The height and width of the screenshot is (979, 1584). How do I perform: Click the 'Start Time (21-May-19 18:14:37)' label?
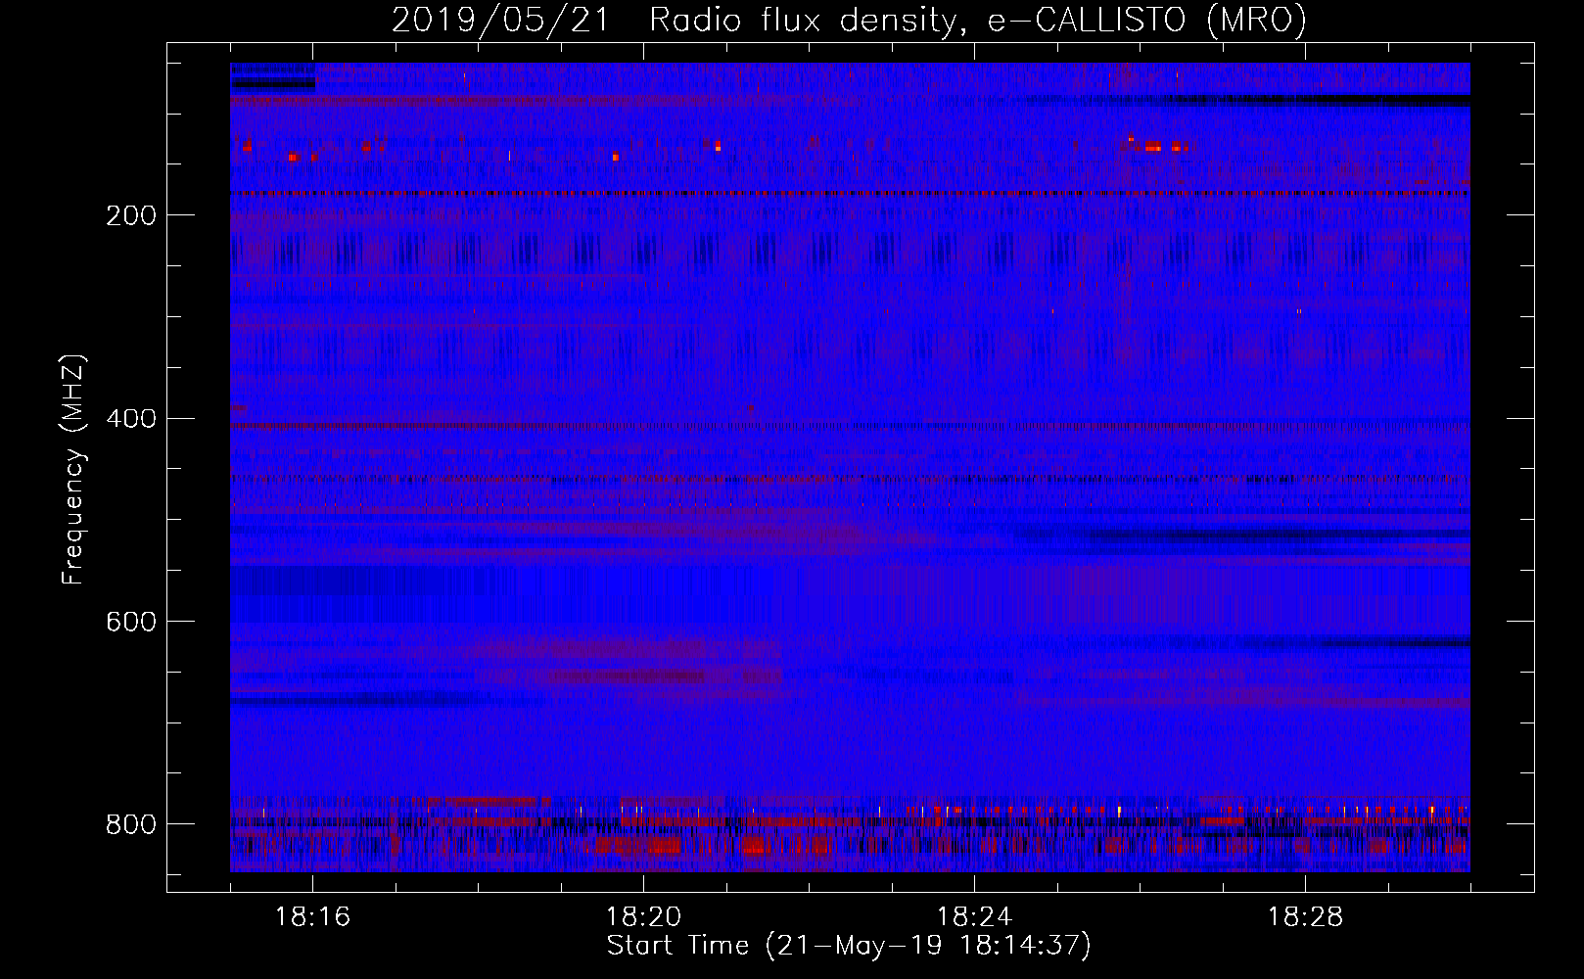(849, 946)
